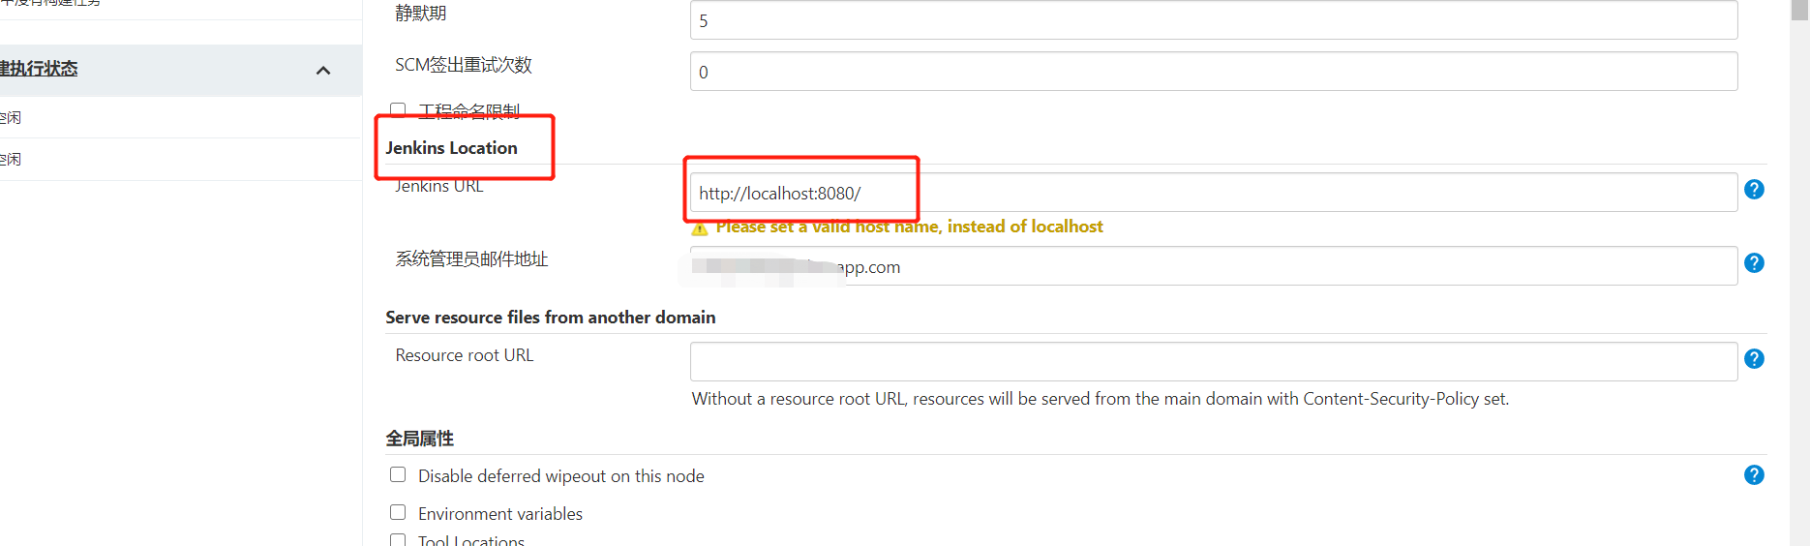Click the 系统管理员邮件地址 input field

1214,266
